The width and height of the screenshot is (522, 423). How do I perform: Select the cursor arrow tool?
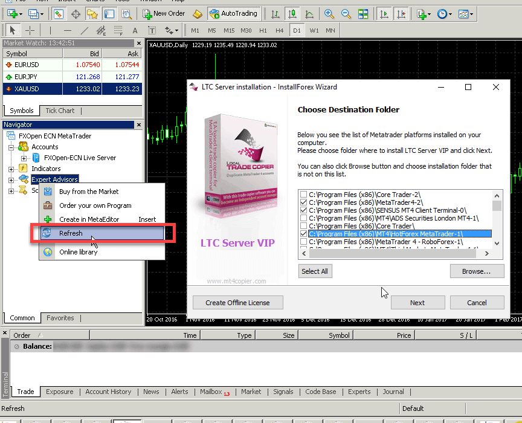point(13,30)
